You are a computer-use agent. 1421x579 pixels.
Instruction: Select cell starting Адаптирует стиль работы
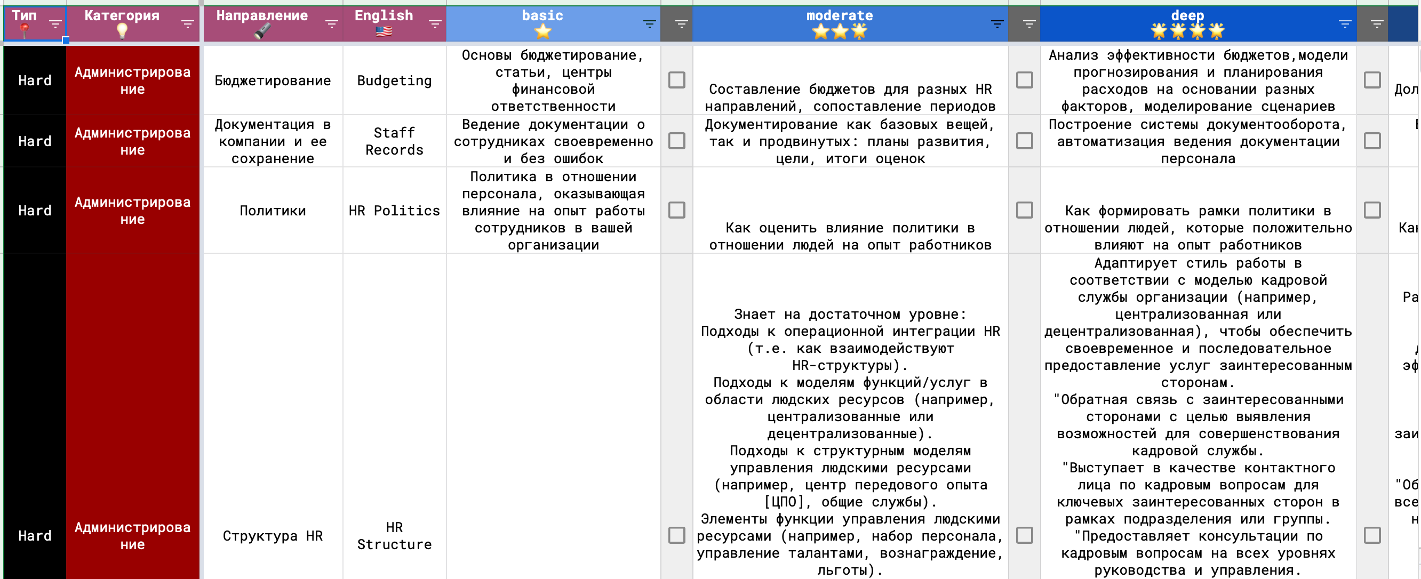pyautogui.click(x=1198, y=416)
